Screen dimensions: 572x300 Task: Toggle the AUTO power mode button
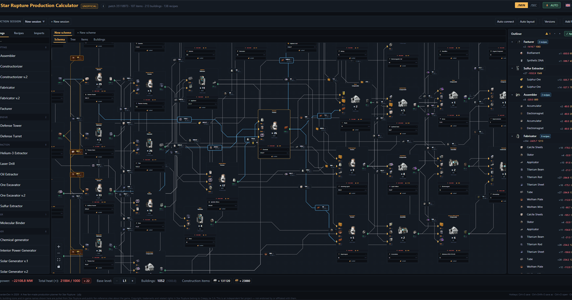pos(552,5)
